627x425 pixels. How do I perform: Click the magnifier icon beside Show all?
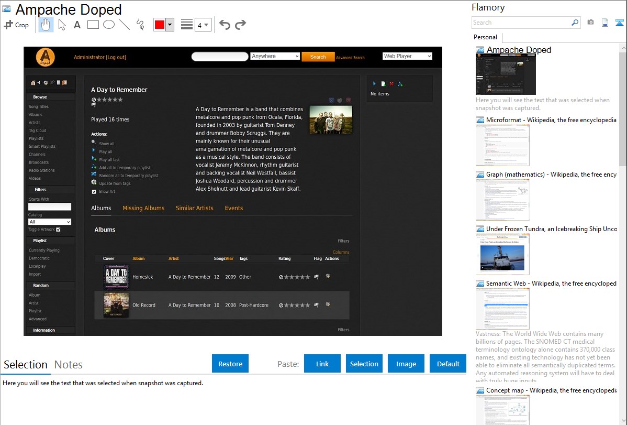tap(94, 142)
